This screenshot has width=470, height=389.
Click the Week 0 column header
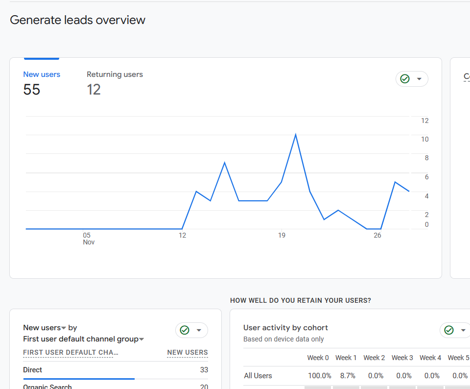(318, 358)
